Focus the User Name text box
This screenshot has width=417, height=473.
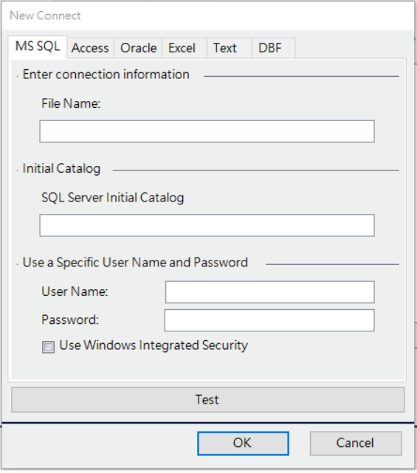[269, 292]
